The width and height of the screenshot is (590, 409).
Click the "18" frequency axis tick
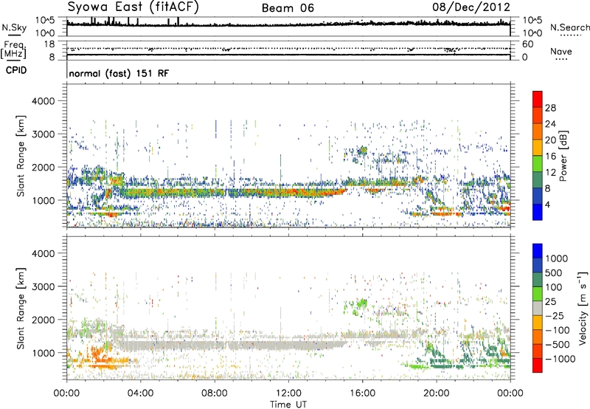pos(49,44)
